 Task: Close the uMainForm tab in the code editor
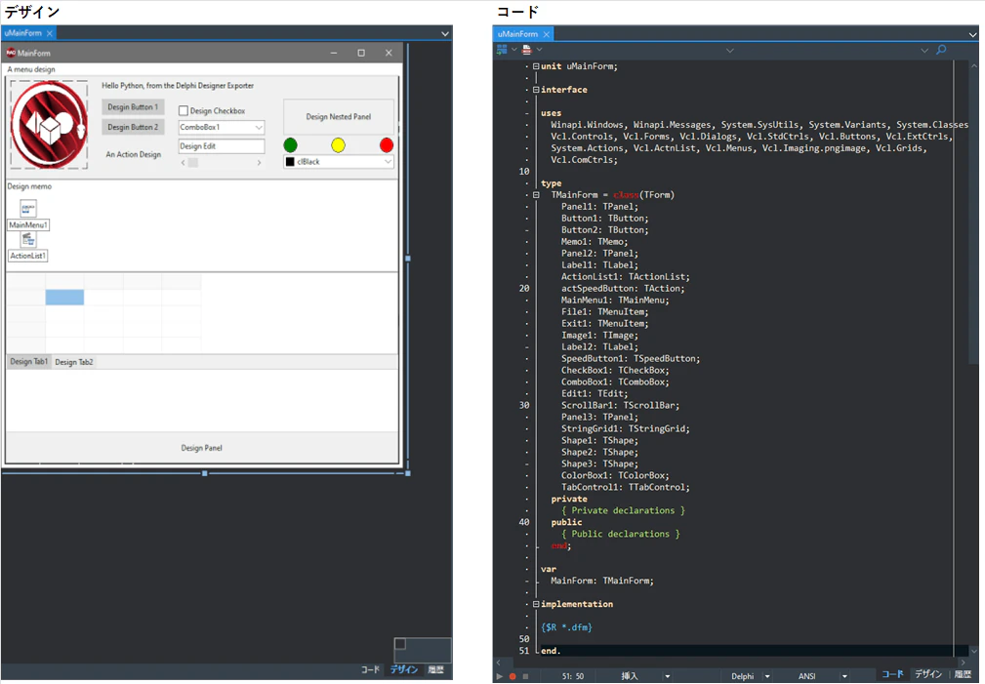point(547,34)
